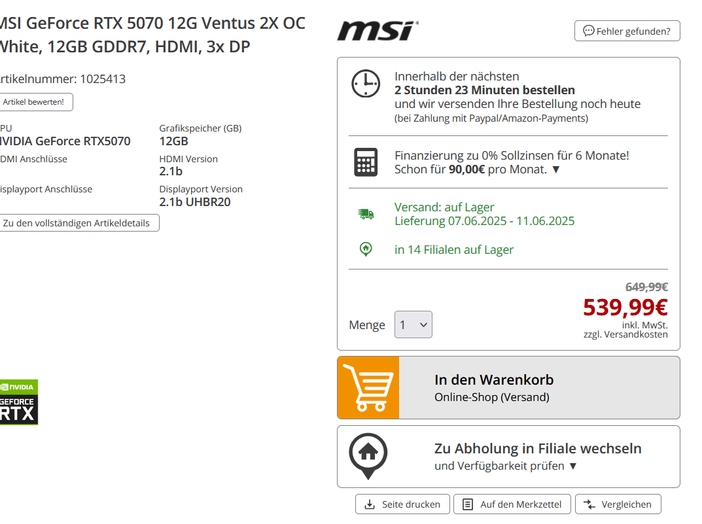702x524 pixels.
Task: Click Auf den Merkzettel button
Action: click(512, 504)
